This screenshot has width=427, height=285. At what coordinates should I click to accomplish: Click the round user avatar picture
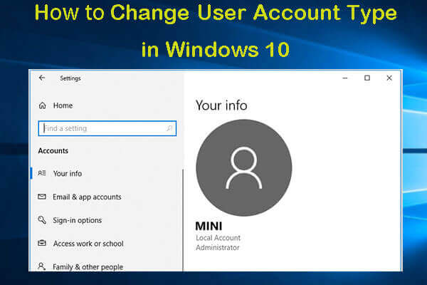[x=243, y=167]
